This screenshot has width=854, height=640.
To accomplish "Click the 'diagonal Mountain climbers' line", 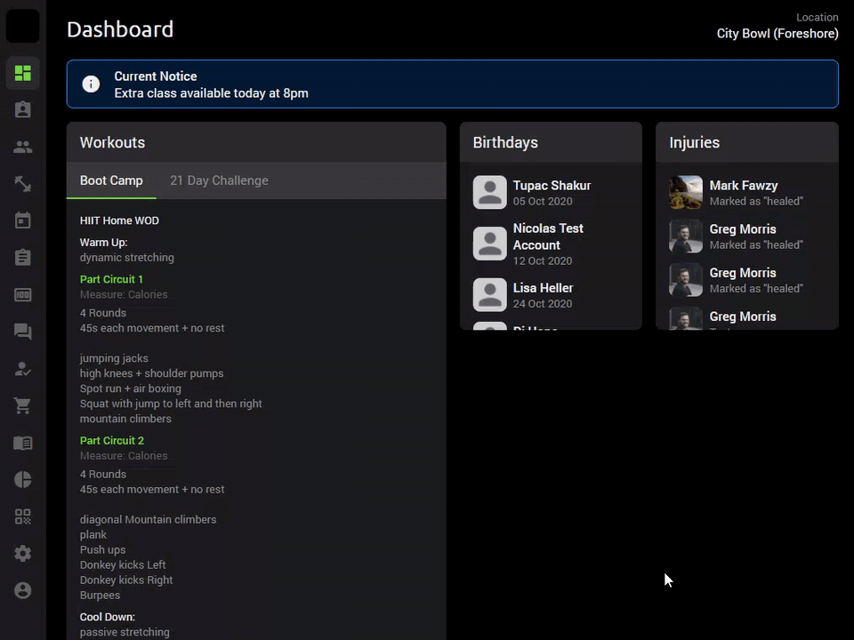I will (x=148, y=520).
